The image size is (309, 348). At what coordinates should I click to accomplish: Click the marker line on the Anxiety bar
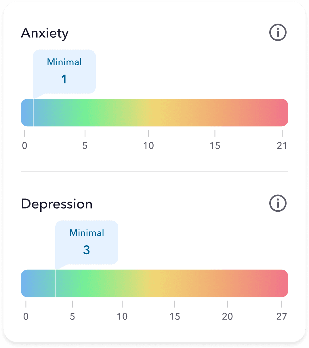pos(34,112)
